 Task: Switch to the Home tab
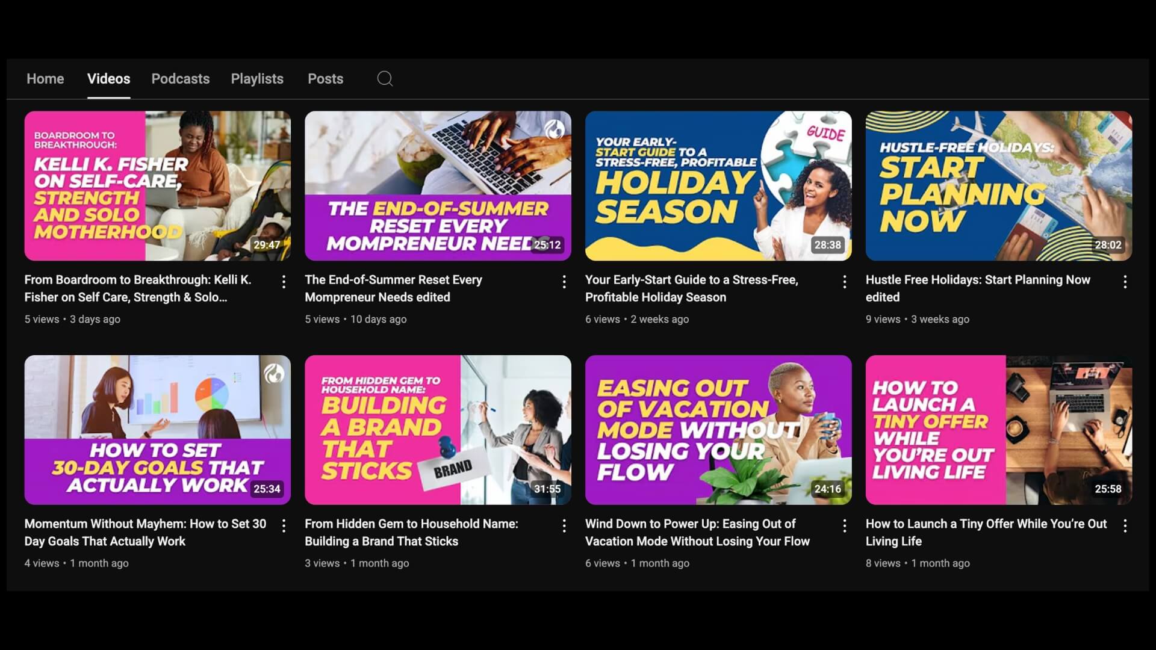45,79
